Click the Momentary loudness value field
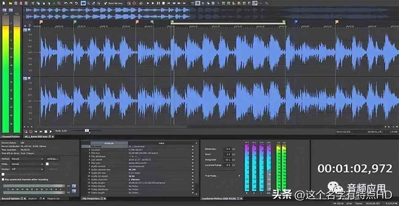This screenshot has height=206, width=399. pyautogui.click(x=228, y=149)
